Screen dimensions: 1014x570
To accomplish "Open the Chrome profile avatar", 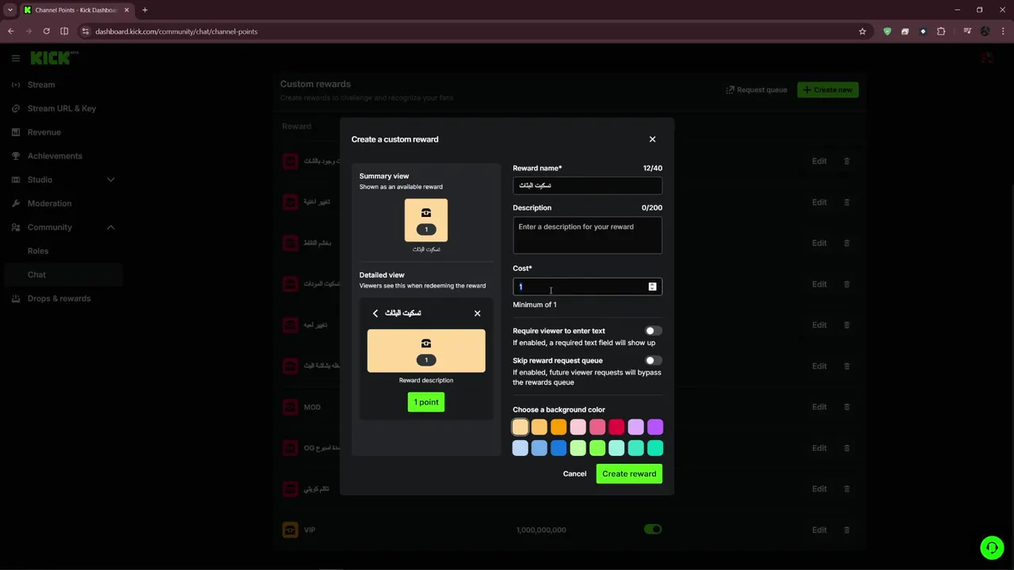I will coord(985,32).
